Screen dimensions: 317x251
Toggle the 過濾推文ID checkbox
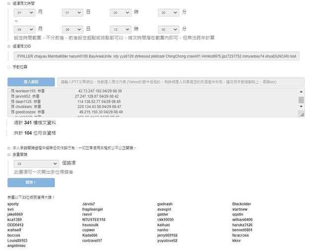(9, 46)
